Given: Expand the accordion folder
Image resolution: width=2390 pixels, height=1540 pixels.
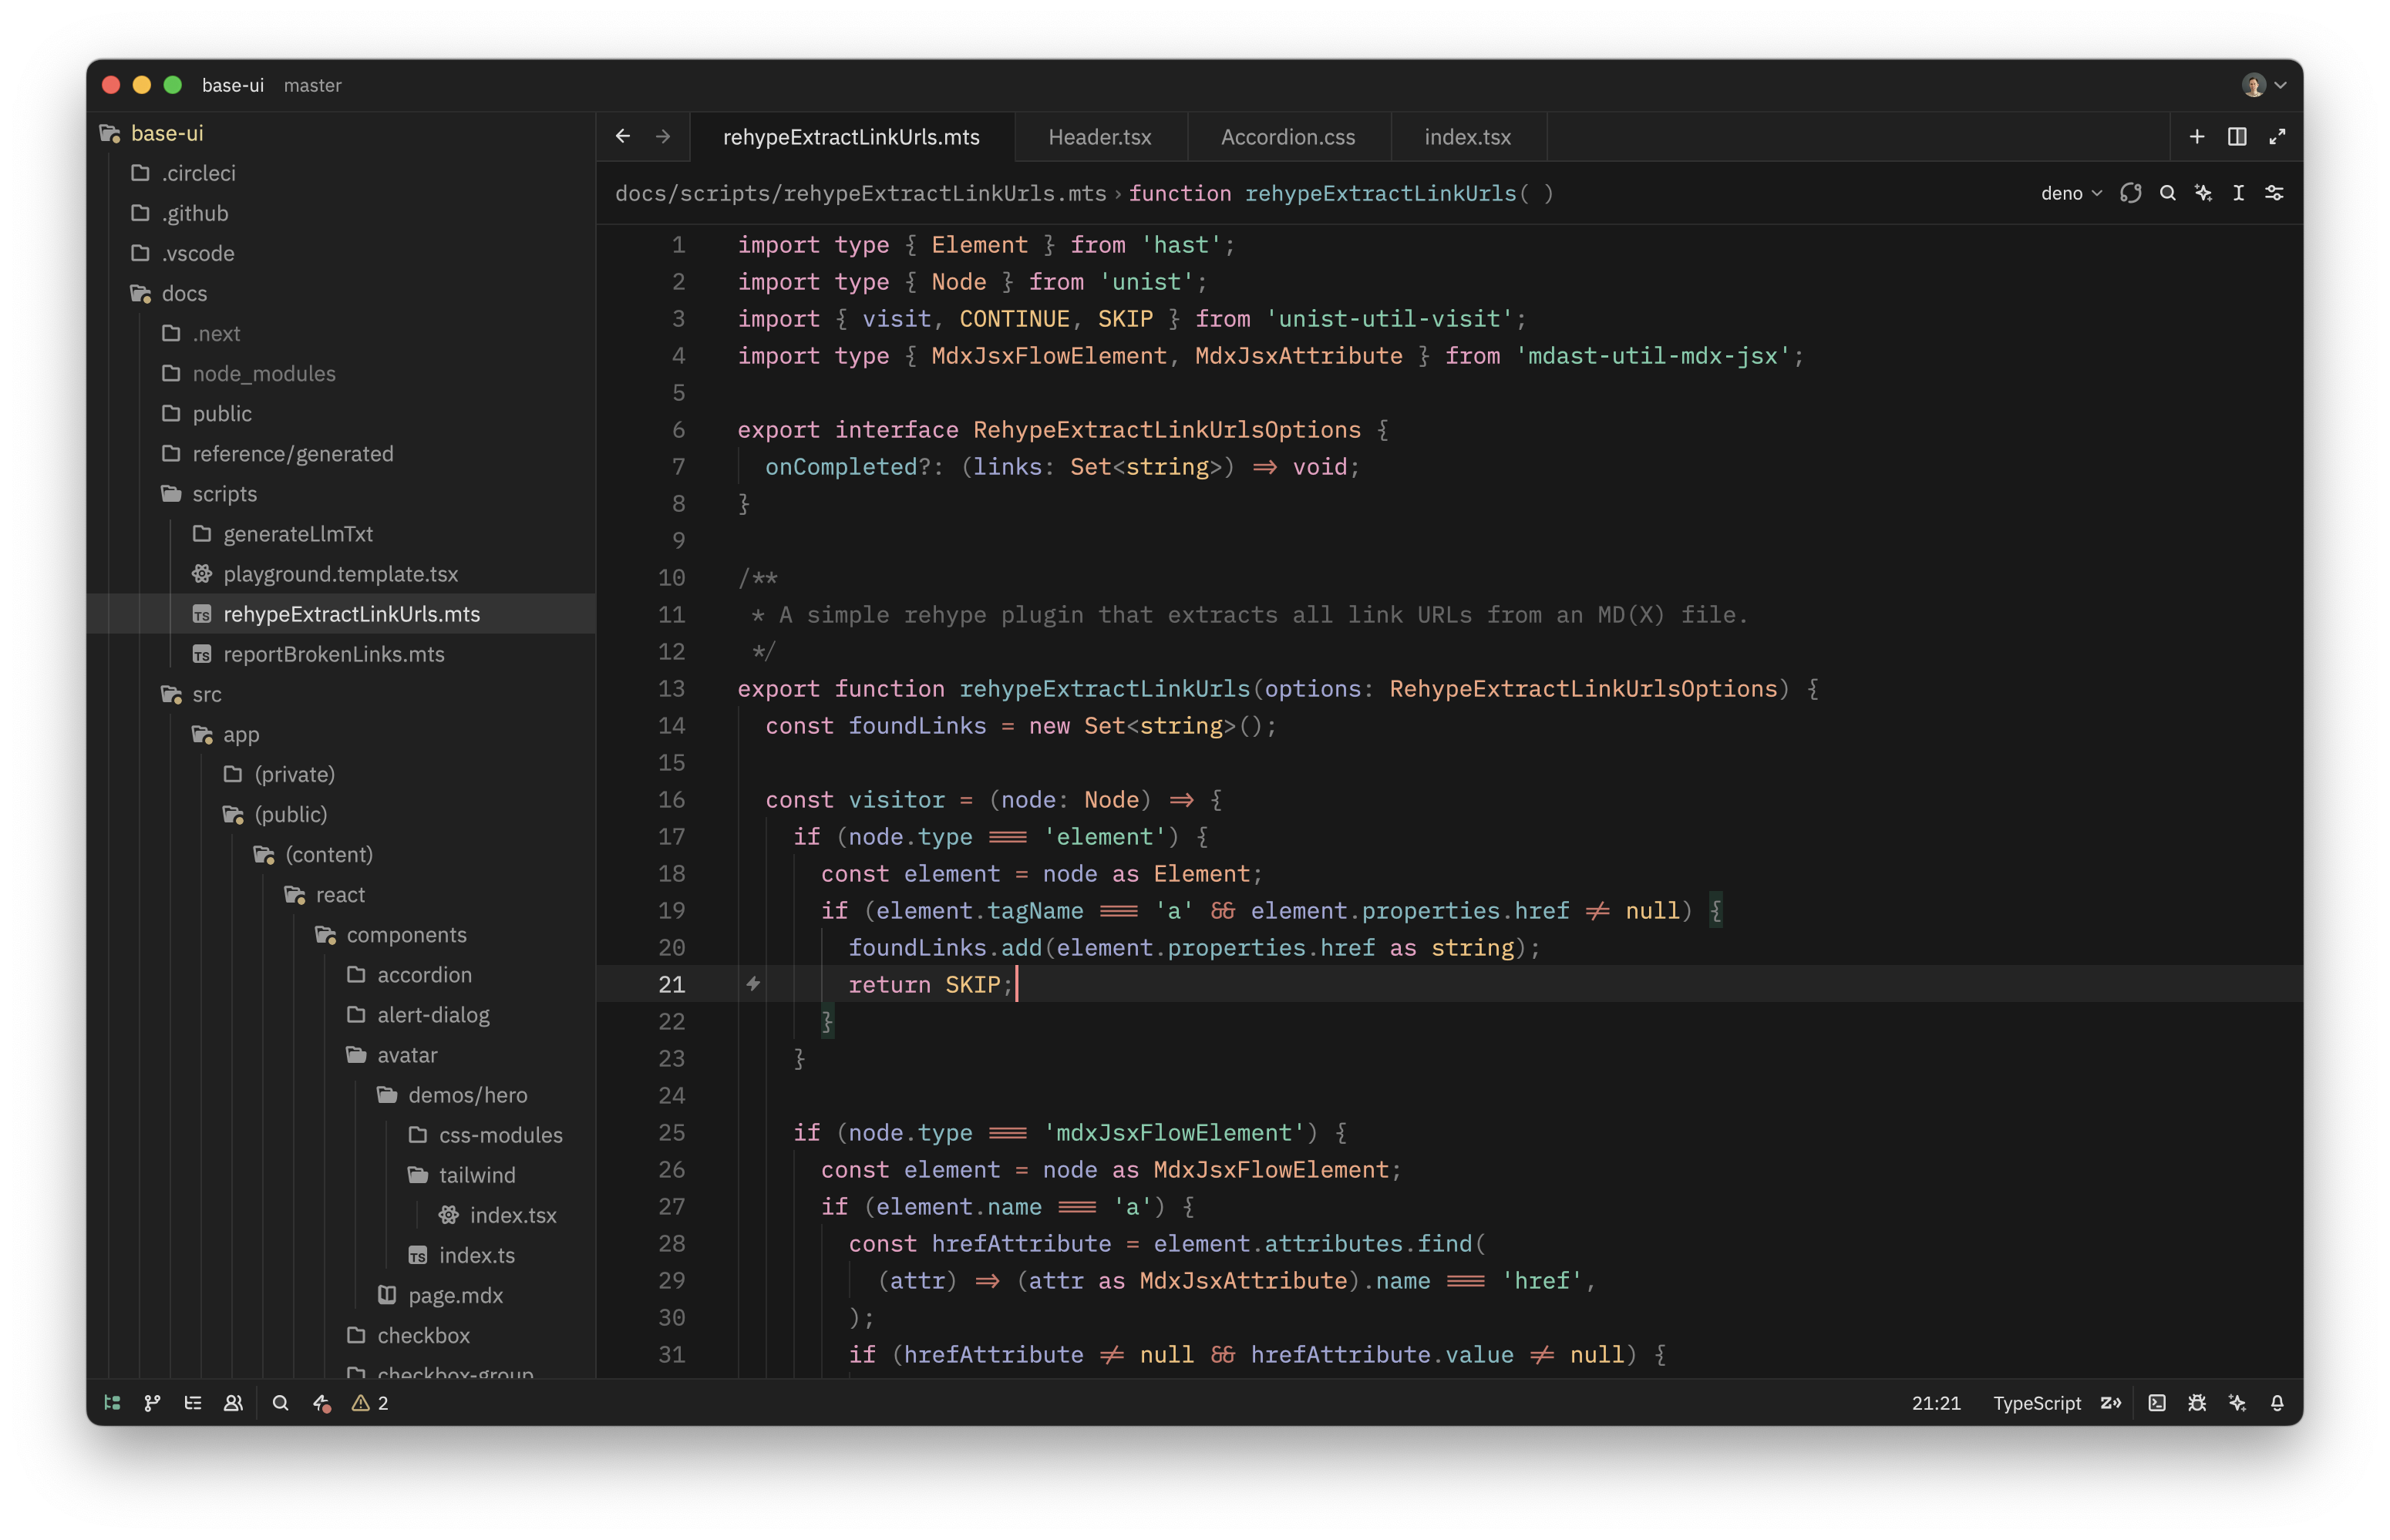Looking at the screenshot, I should [424, 975].
